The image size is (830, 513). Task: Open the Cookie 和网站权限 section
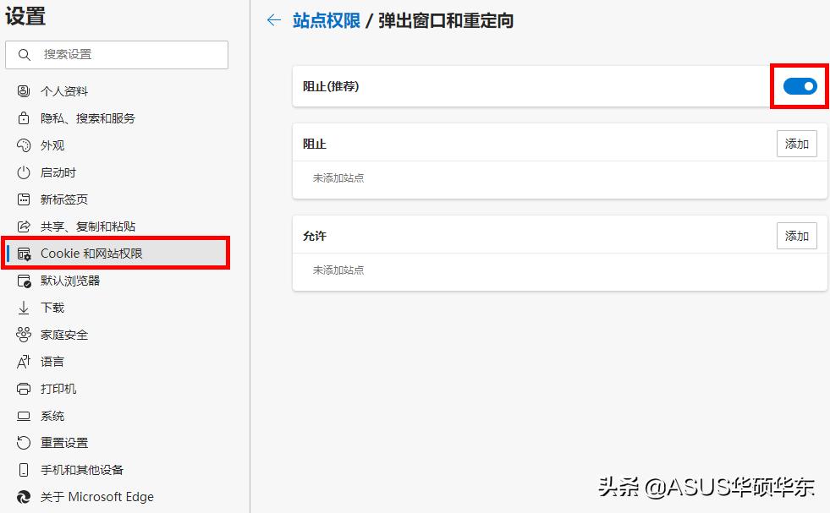pyautogui.click(x=93, y=253)
